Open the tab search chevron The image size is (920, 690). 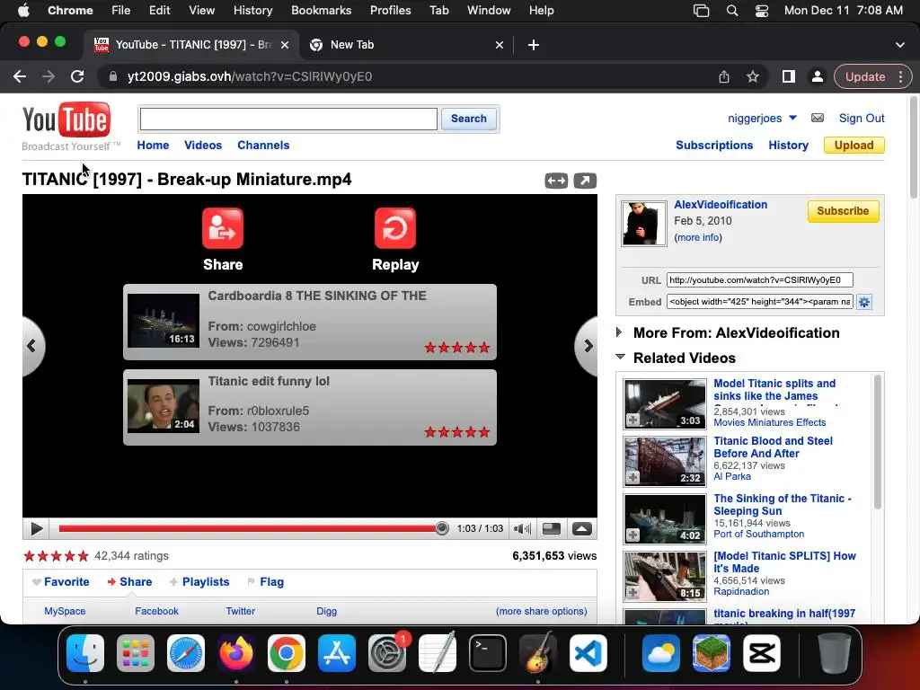[x=900, y=45]
